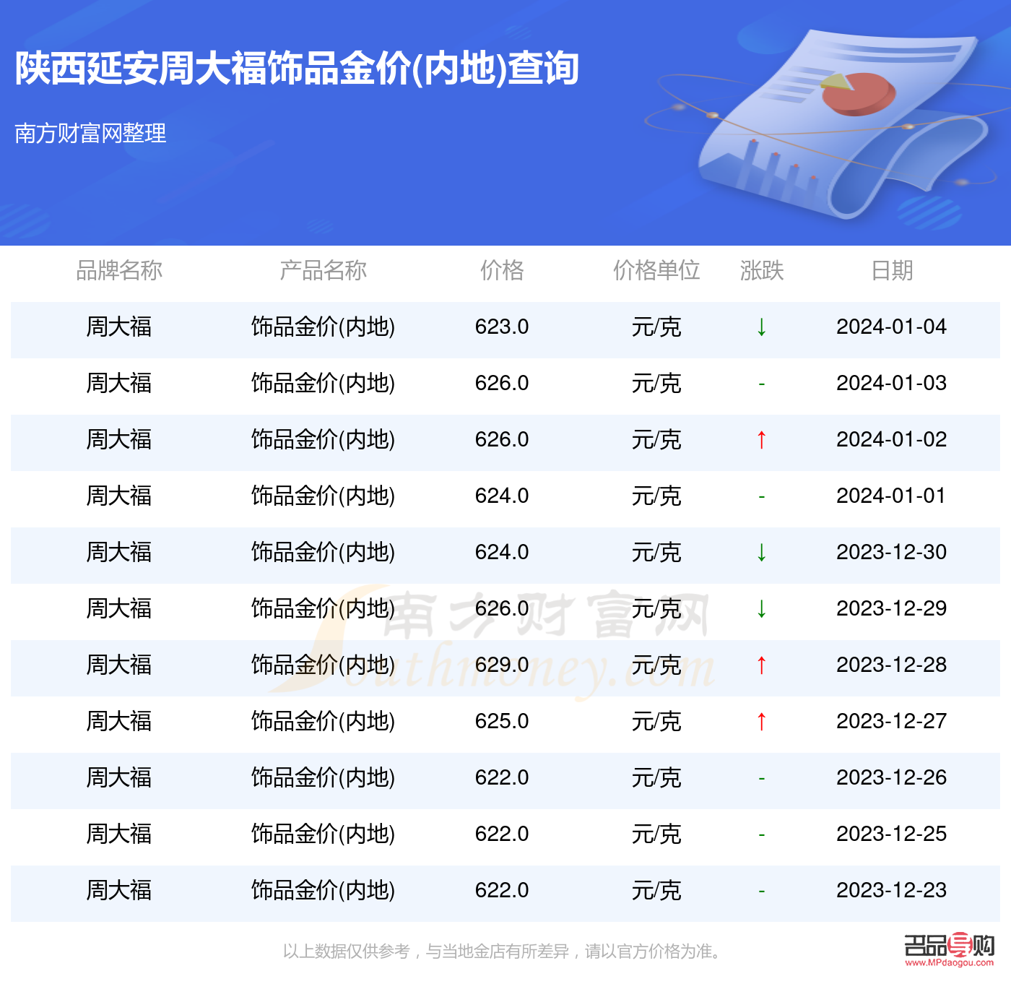Screen dimensions: 1011x984
Task: Select the price 622.0 for 2023-12-25
Action: [502, 834]
